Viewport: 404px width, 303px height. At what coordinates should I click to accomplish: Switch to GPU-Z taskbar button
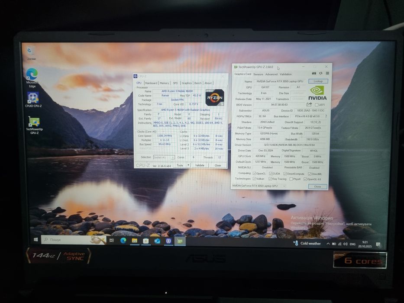[x=180, y=241]
